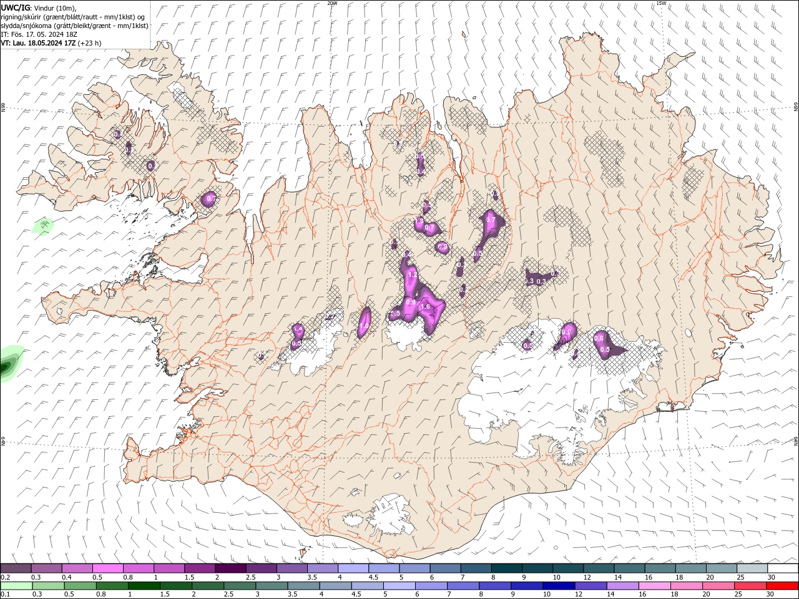
Task: Click the 0.8–1 green swatch in lower scale
Action: coord(112,586)
